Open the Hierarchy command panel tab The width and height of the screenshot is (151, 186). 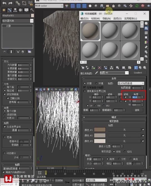(x=15, y=10)
